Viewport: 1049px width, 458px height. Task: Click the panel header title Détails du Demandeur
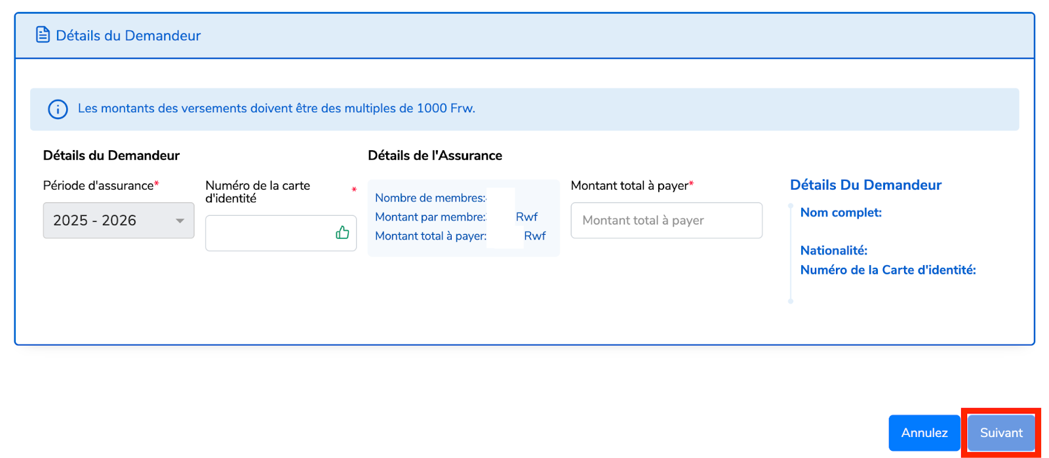pyautogui.click(x=129, y=35)
